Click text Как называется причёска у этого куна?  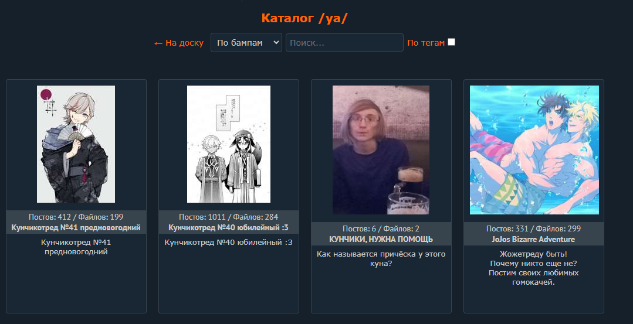pyautogui.click(x=381, y=259)
